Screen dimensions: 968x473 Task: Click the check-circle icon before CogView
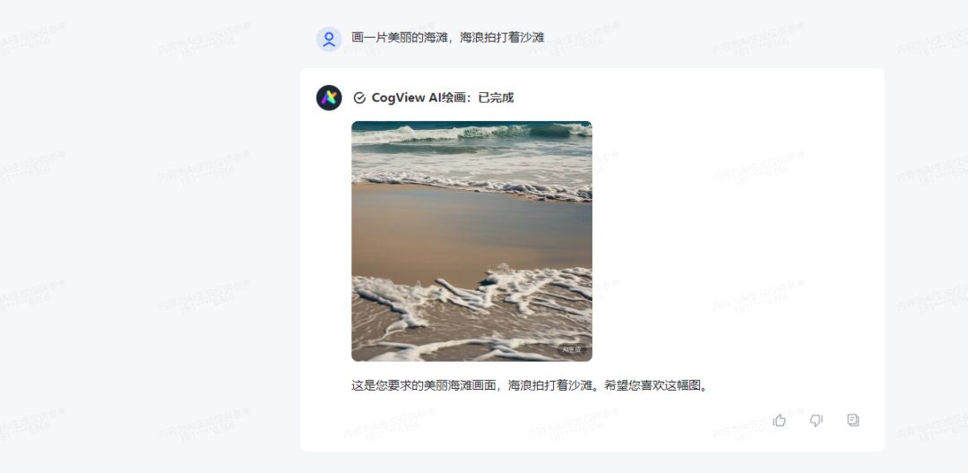359,98
